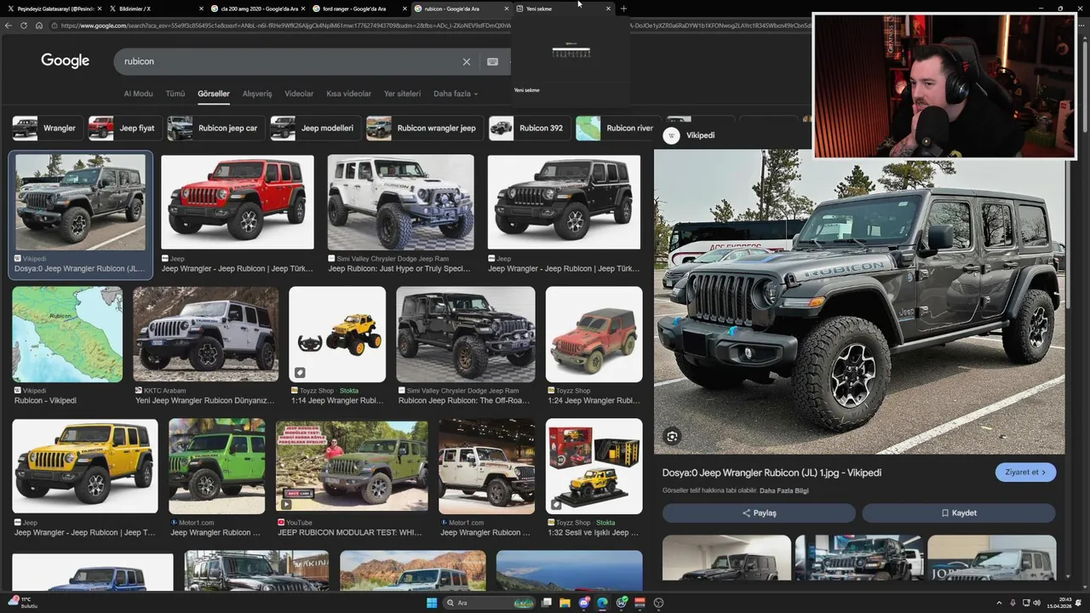Click the Windows taskbar 'Ara' search box

(488, 603)
